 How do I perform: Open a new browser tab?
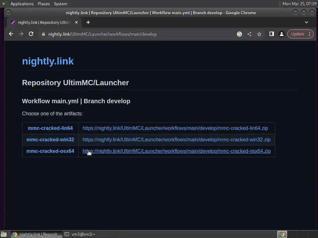tap(88, 22)
